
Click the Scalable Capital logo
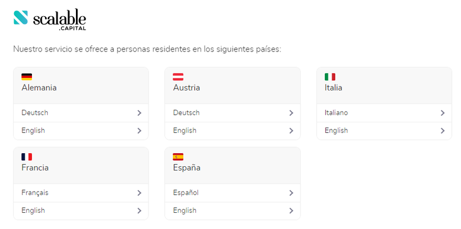[x=50, y=19]
